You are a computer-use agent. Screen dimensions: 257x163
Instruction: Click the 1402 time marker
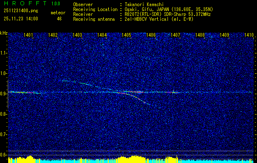click(x=53, y=35)
